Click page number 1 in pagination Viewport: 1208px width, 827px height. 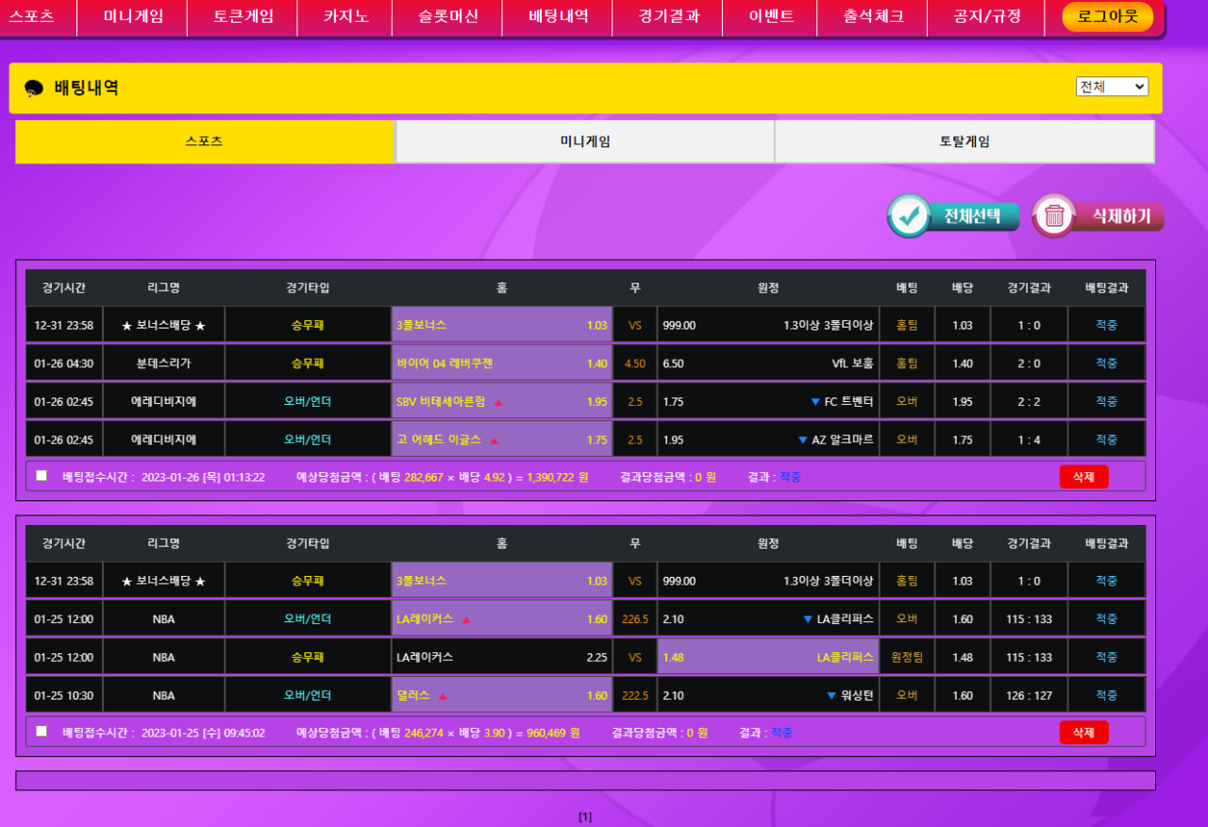pos(585,817)
